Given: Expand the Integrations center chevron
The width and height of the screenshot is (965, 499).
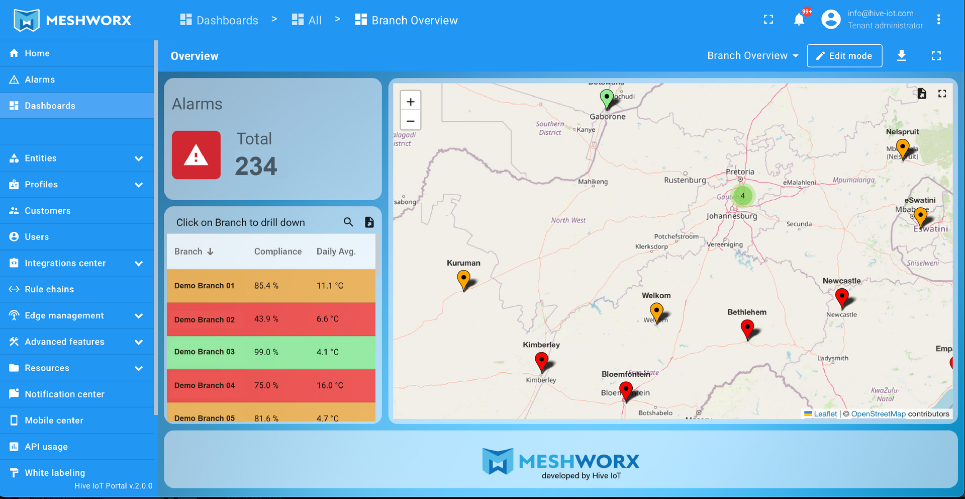Looking at the screenshot, I should tap(139, 263).
